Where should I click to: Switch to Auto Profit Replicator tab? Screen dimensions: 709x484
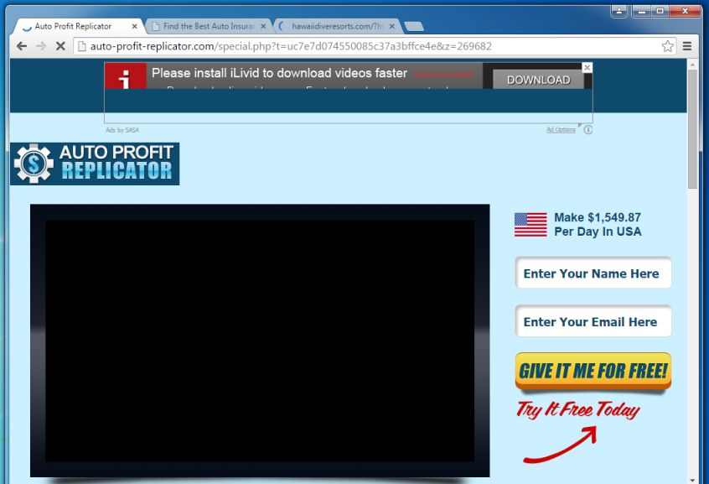73,26
